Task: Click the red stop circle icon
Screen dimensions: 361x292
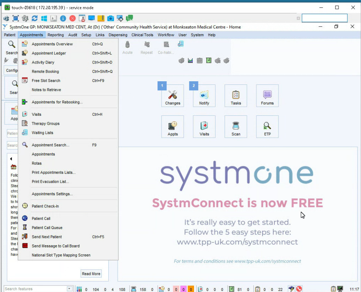Action: (x=72, y=18)
